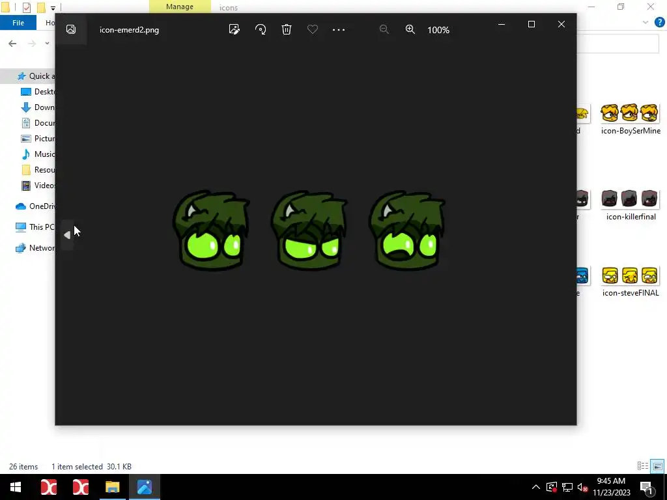
Task: Go back in File Explorer navigation
Action: pyautogui.click(x=12, y=44)
